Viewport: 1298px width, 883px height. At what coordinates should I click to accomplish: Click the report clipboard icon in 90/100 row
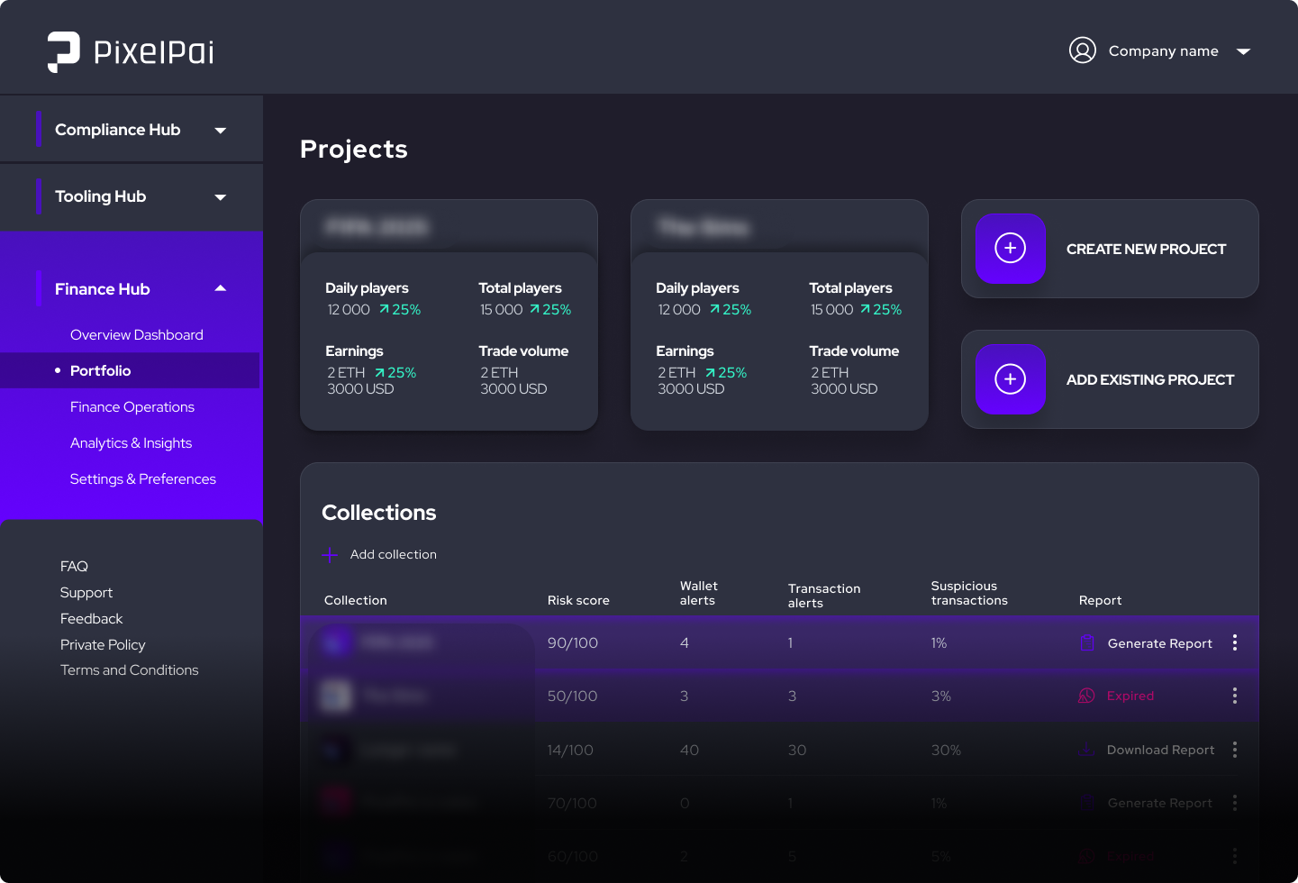coord(1087,642)
